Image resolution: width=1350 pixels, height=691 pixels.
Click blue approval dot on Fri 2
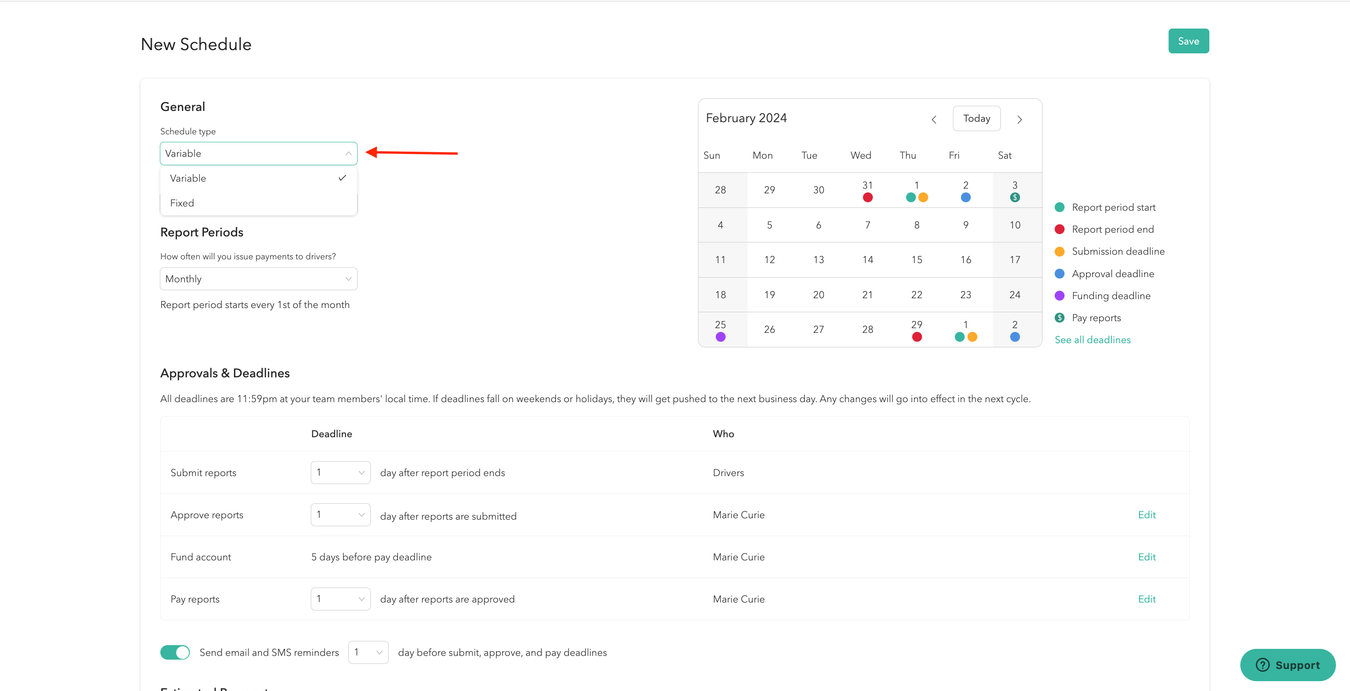coord(965,198)
